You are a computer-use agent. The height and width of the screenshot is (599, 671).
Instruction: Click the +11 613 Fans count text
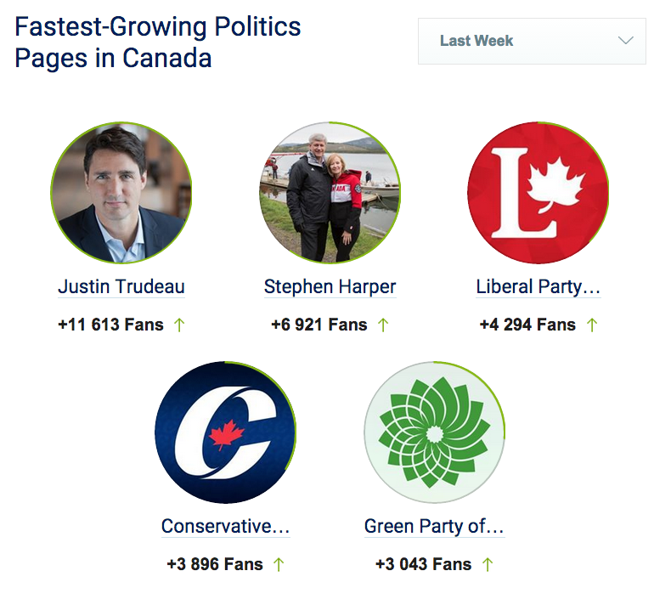point(110,325)
